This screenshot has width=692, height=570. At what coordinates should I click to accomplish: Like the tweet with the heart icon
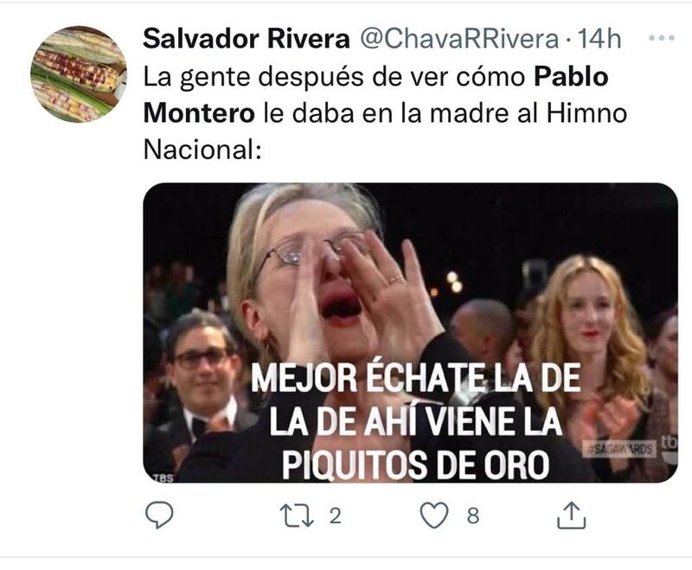point(434,516)
